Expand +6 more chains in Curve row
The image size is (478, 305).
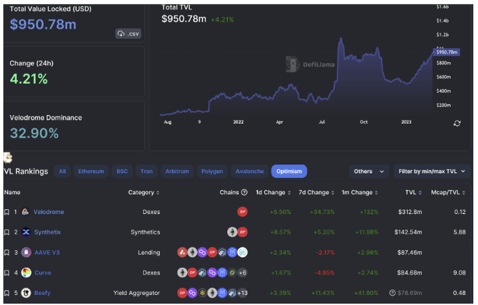243,272
